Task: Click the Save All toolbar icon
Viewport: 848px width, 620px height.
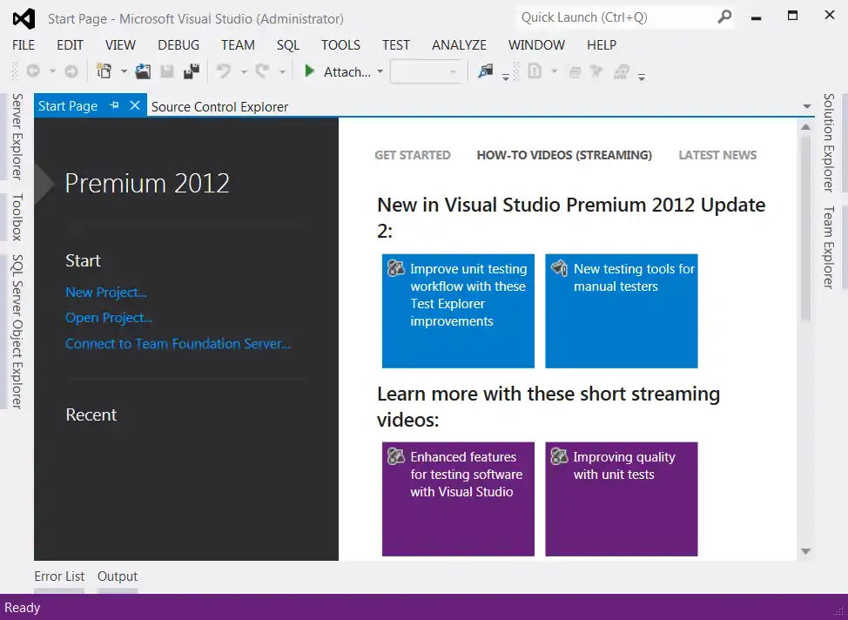Action: (x=192, y=71)
